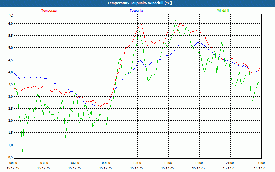Click the 16.12.25 date label
This screenshot has height=172, width=275.
click(x=260, y=168)
